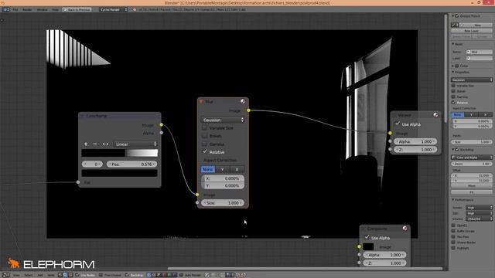Click the Composite node preview sphere icon
495x278 pixels.
click(x=405, y=229)
